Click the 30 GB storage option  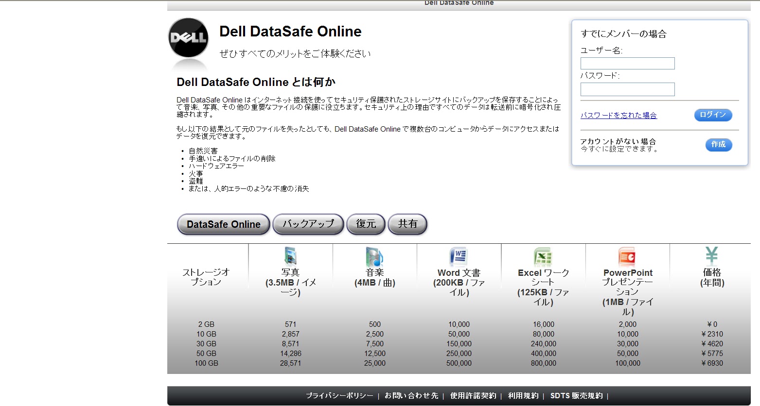pyautogui.click(x=206, y=344)
